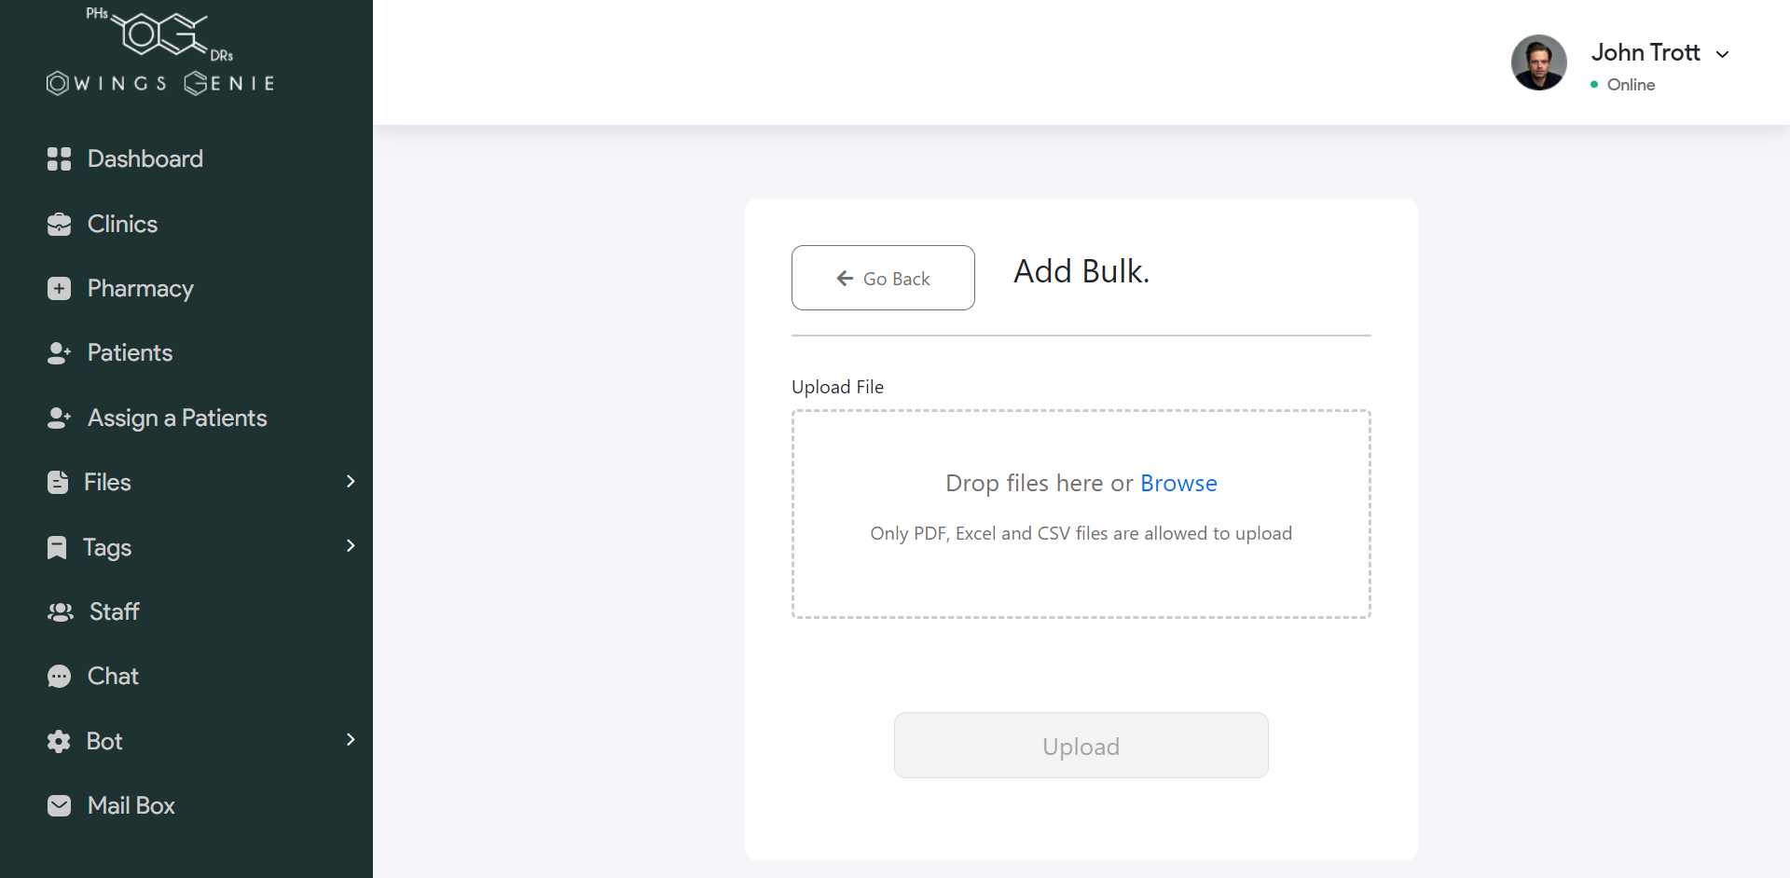Open the Tags menu item

tap(107, 548)
